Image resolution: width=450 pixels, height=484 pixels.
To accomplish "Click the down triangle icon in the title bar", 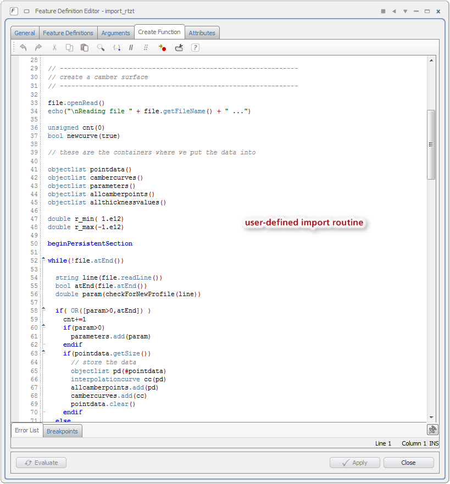I will [x=405, y=11].
